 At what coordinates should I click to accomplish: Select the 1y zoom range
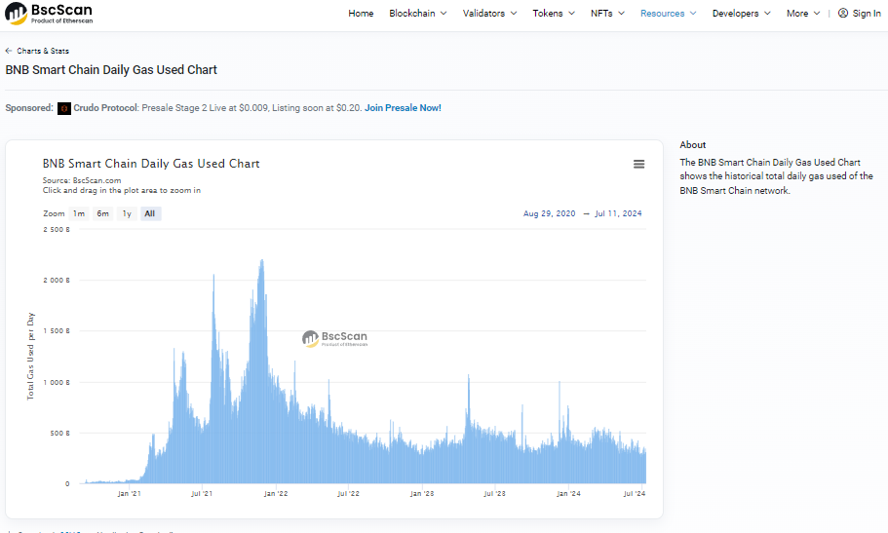[x=127, y=213]
